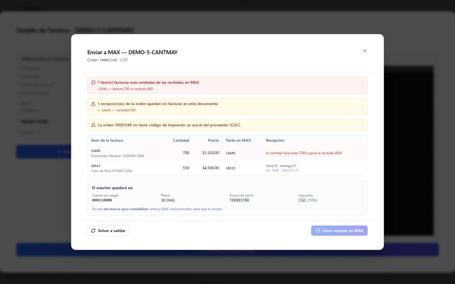Click item code 18513 in the item column
455x284 pixels.
(x=96, y=166)
